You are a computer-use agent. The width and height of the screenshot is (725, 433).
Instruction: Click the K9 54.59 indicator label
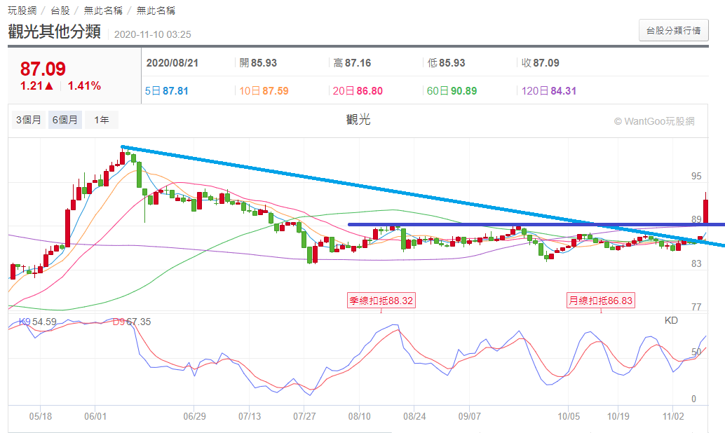[x=37, y=322]
